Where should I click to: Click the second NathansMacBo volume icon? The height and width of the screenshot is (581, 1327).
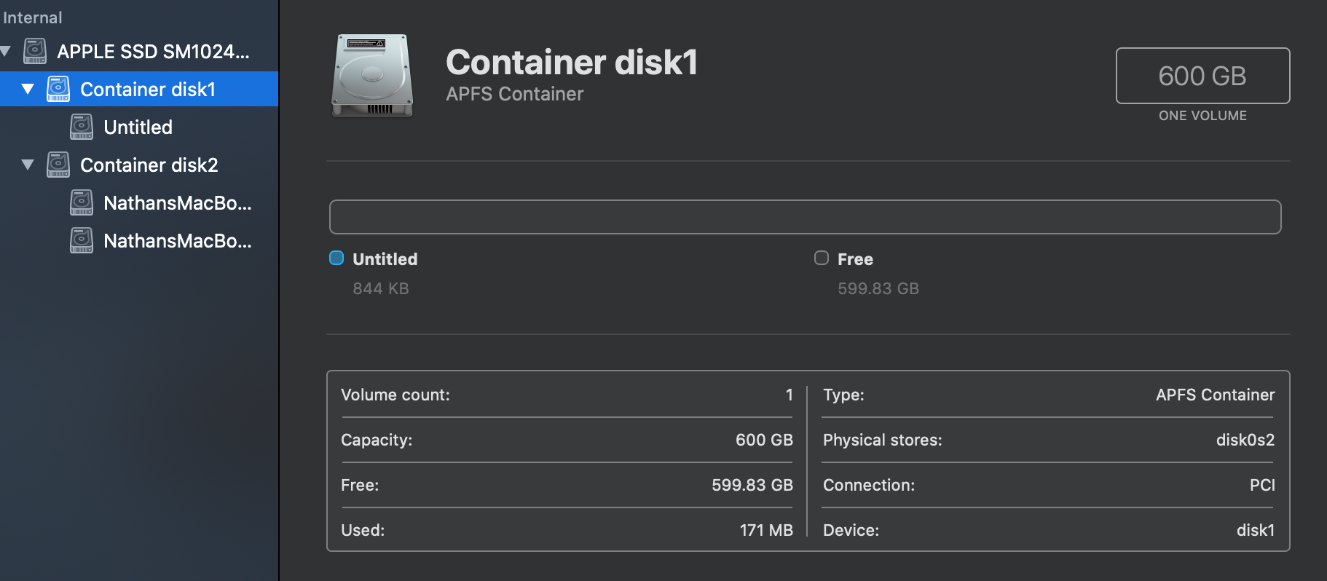82,240
